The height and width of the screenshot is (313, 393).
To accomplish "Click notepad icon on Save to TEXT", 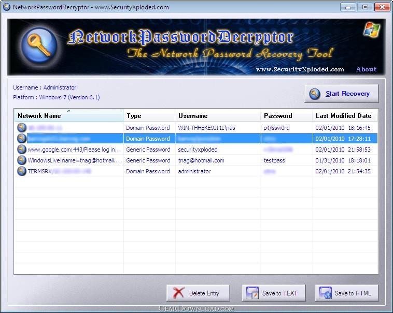I will click(252, 293).
